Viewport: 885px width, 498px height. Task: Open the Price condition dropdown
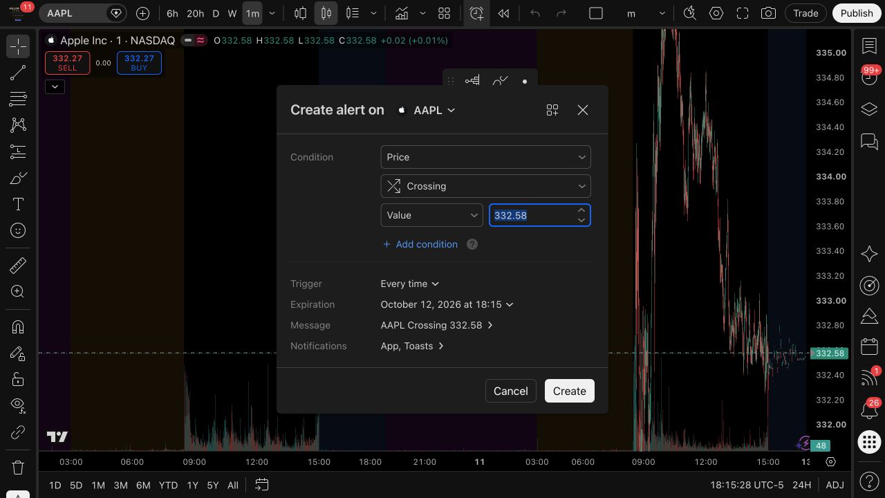pyautogui.click(x=485, y=157)
